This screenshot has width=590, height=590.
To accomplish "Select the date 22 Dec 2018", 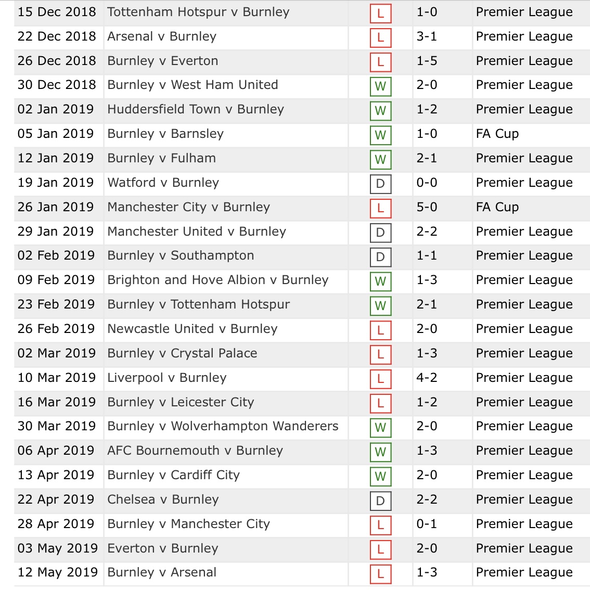I will point(57,36).
